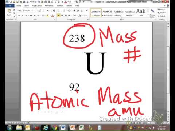Click the Shrink Font icon
175x131 pixels.
tap(43, 11)
